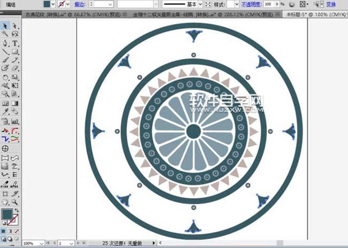Select the Eyedropper tool
Image resolution: width=348 pixels, height=248 pixels.
pos(5,112)
